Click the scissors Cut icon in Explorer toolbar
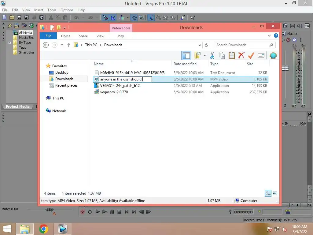Viewport: 313px width, 235px height. [212, 55]
